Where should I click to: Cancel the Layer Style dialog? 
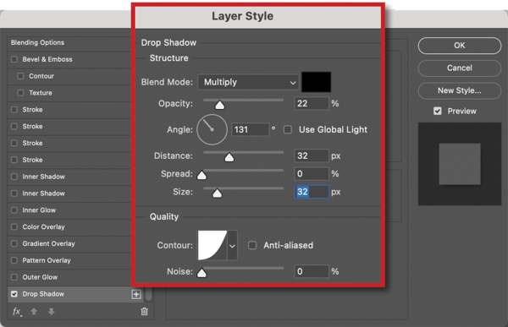click(460, 68)
